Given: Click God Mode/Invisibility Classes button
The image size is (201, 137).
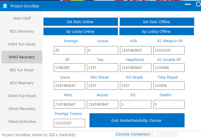Looking at the screenshot, I should tap(137, 120).
